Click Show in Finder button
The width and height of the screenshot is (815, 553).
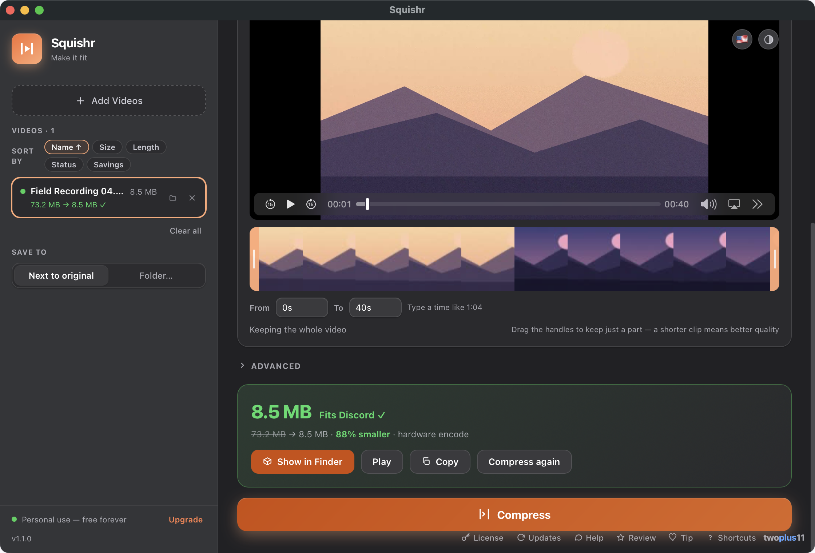click(302, 462)
